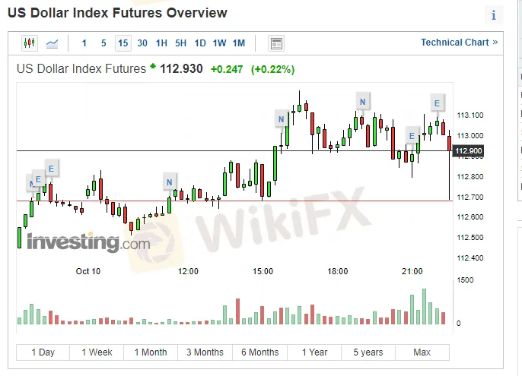Viewport: 522px width, 376px height.
Task: Click the N marker near 15:00
Action: coord(282,118)
